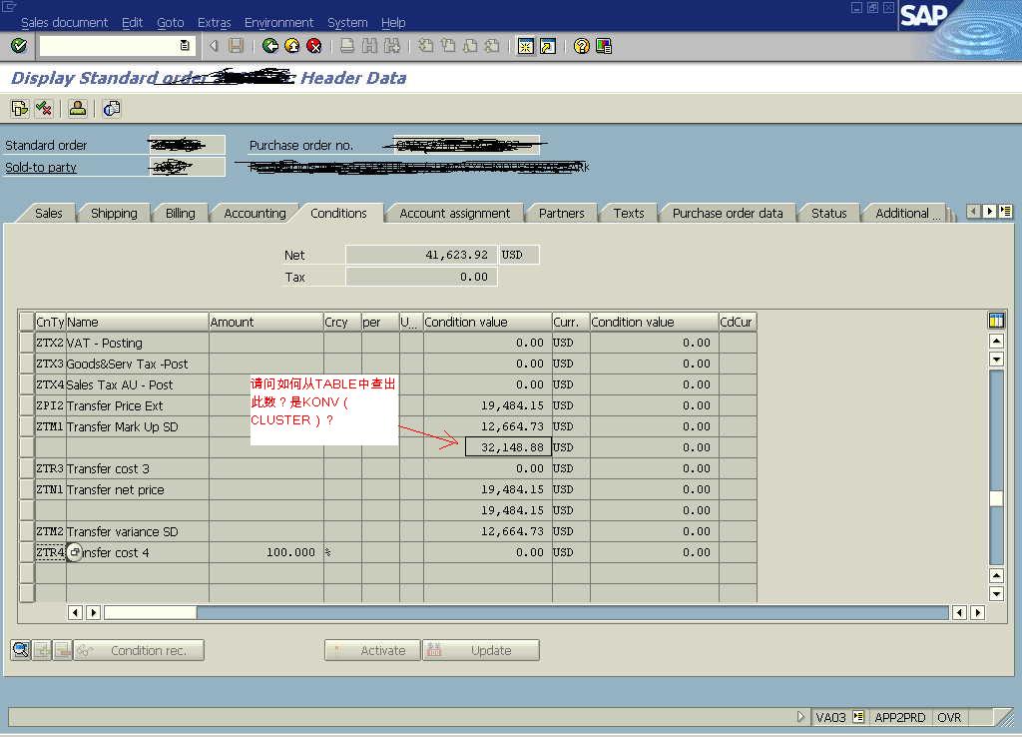The width and height of the screenshot is (1022, 737).
Task: Click the header partner person icon
Action: (78, 109)
